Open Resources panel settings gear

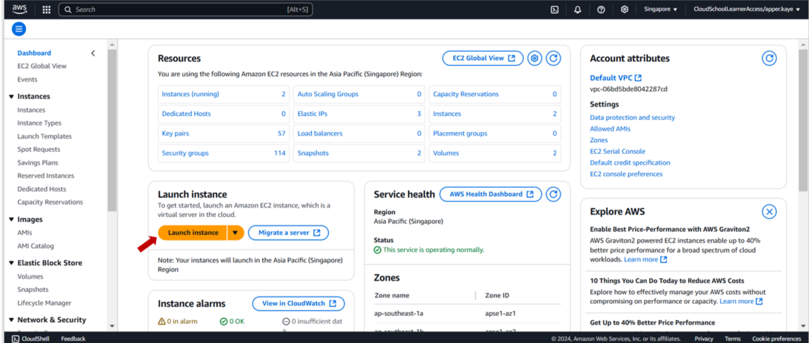[x=534, y=58]
